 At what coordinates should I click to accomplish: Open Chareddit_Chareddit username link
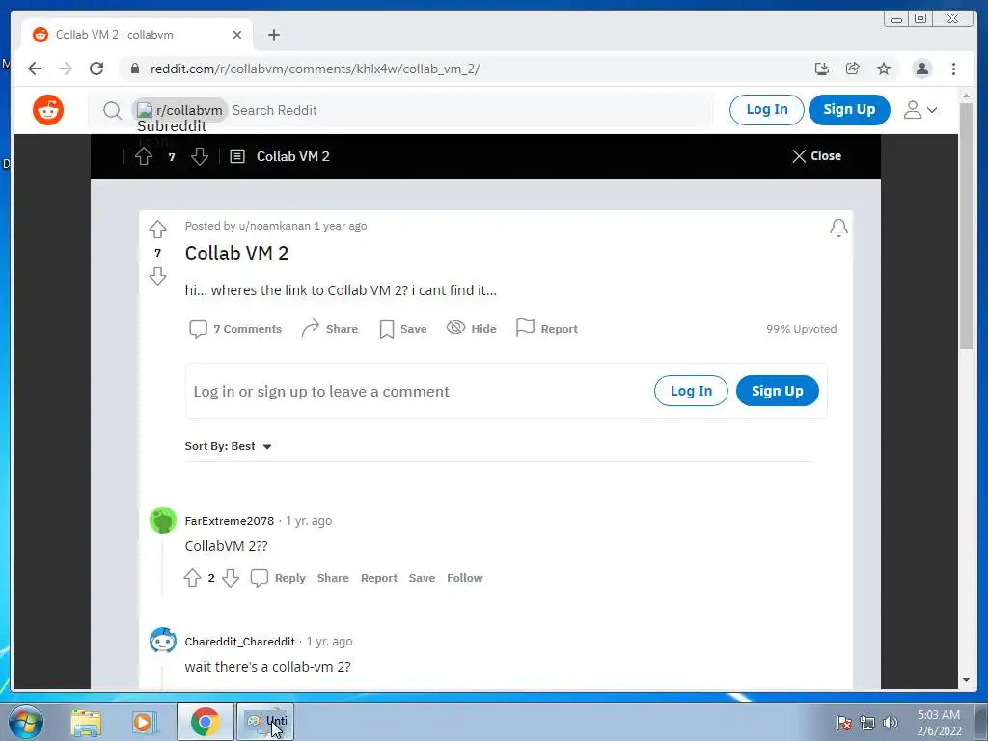pyautogui.click(x=239, y=642)
